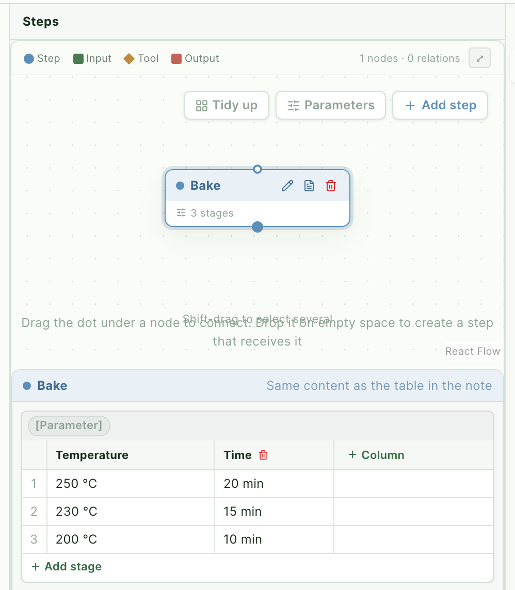Viewport: 515px width, 590px height.
Task: Click the React Flow attribution link
Action: (x=473, y=351)
